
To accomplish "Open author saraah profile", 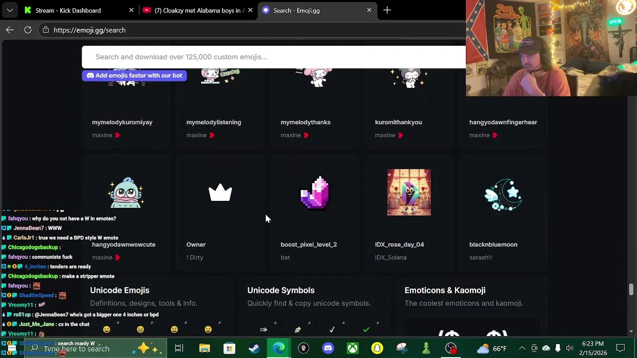I will click(x=481, y=258).
